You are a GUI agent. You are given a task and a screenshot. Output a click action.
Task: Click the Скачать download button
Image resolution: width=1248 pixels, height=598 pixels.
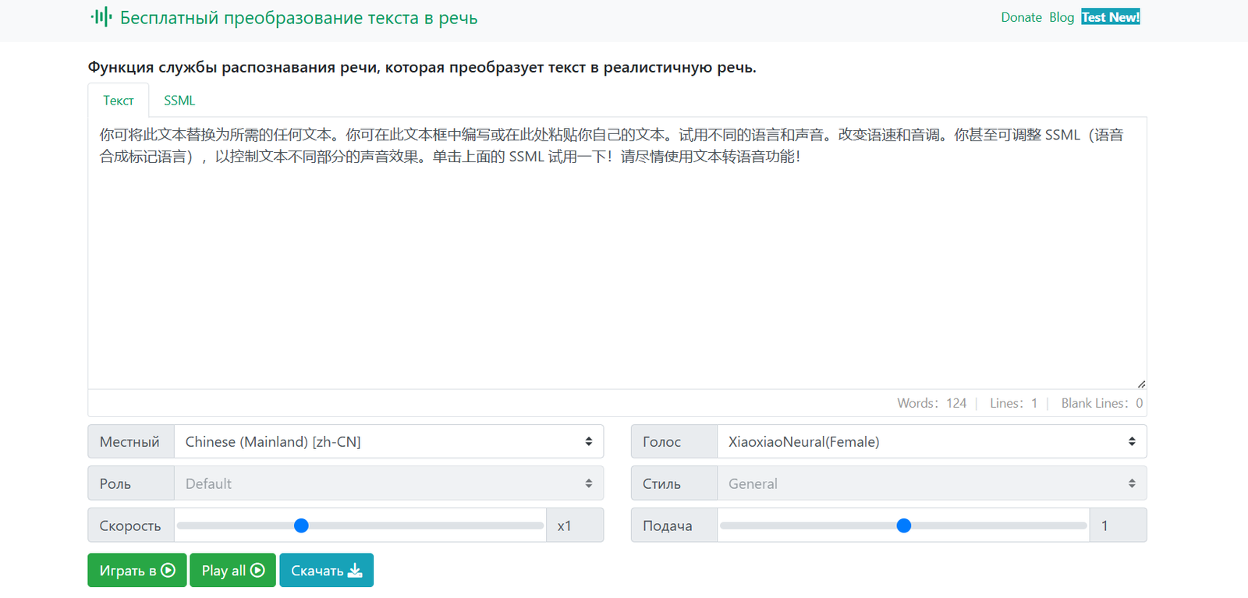pos(326,570)
